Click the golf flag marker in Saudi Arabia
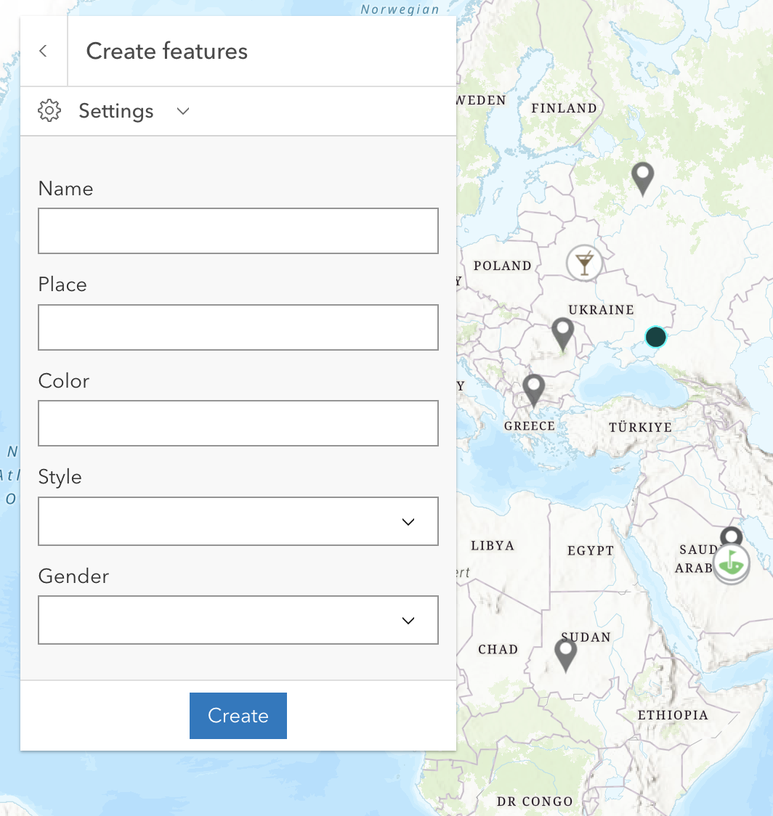The width and height of the screenshot is (773, 816). pos(731,563)
